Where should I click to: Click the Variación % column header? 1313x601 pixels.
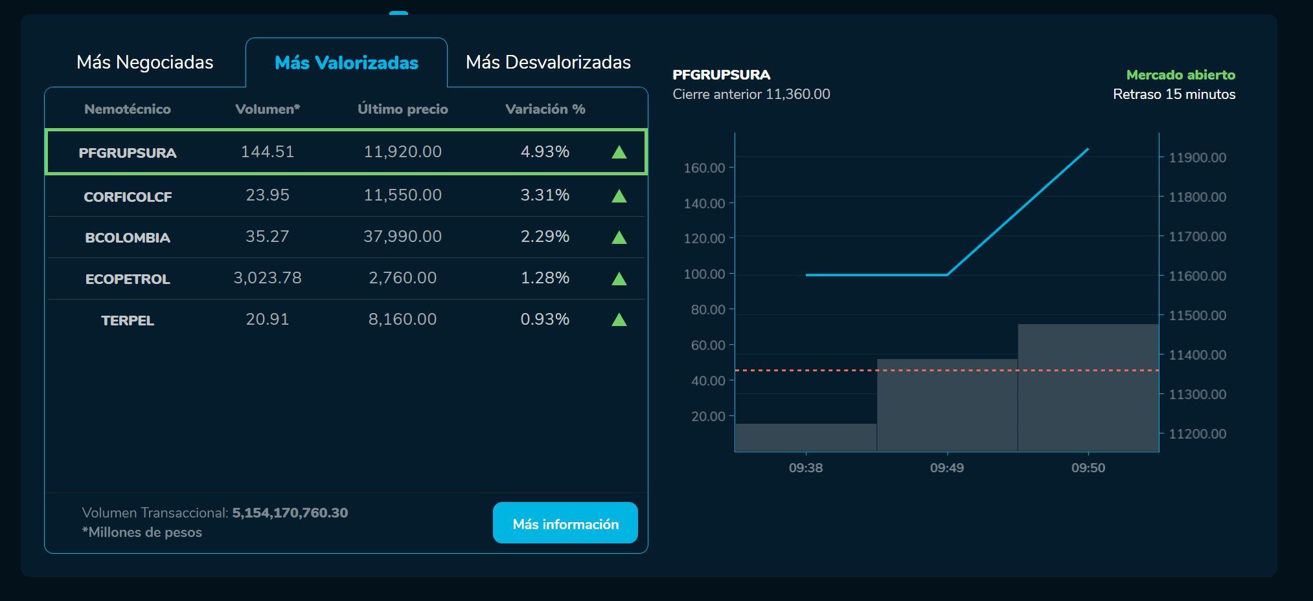pos(545,109)
